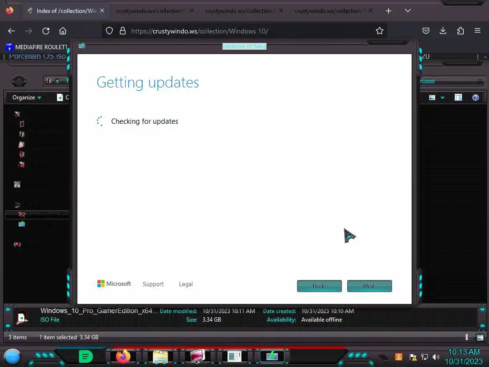The width and height of the screenshot is (489, 367).
Task: Switch to the fourth crustywindo.ws tab
Action: tap(333, 11)
